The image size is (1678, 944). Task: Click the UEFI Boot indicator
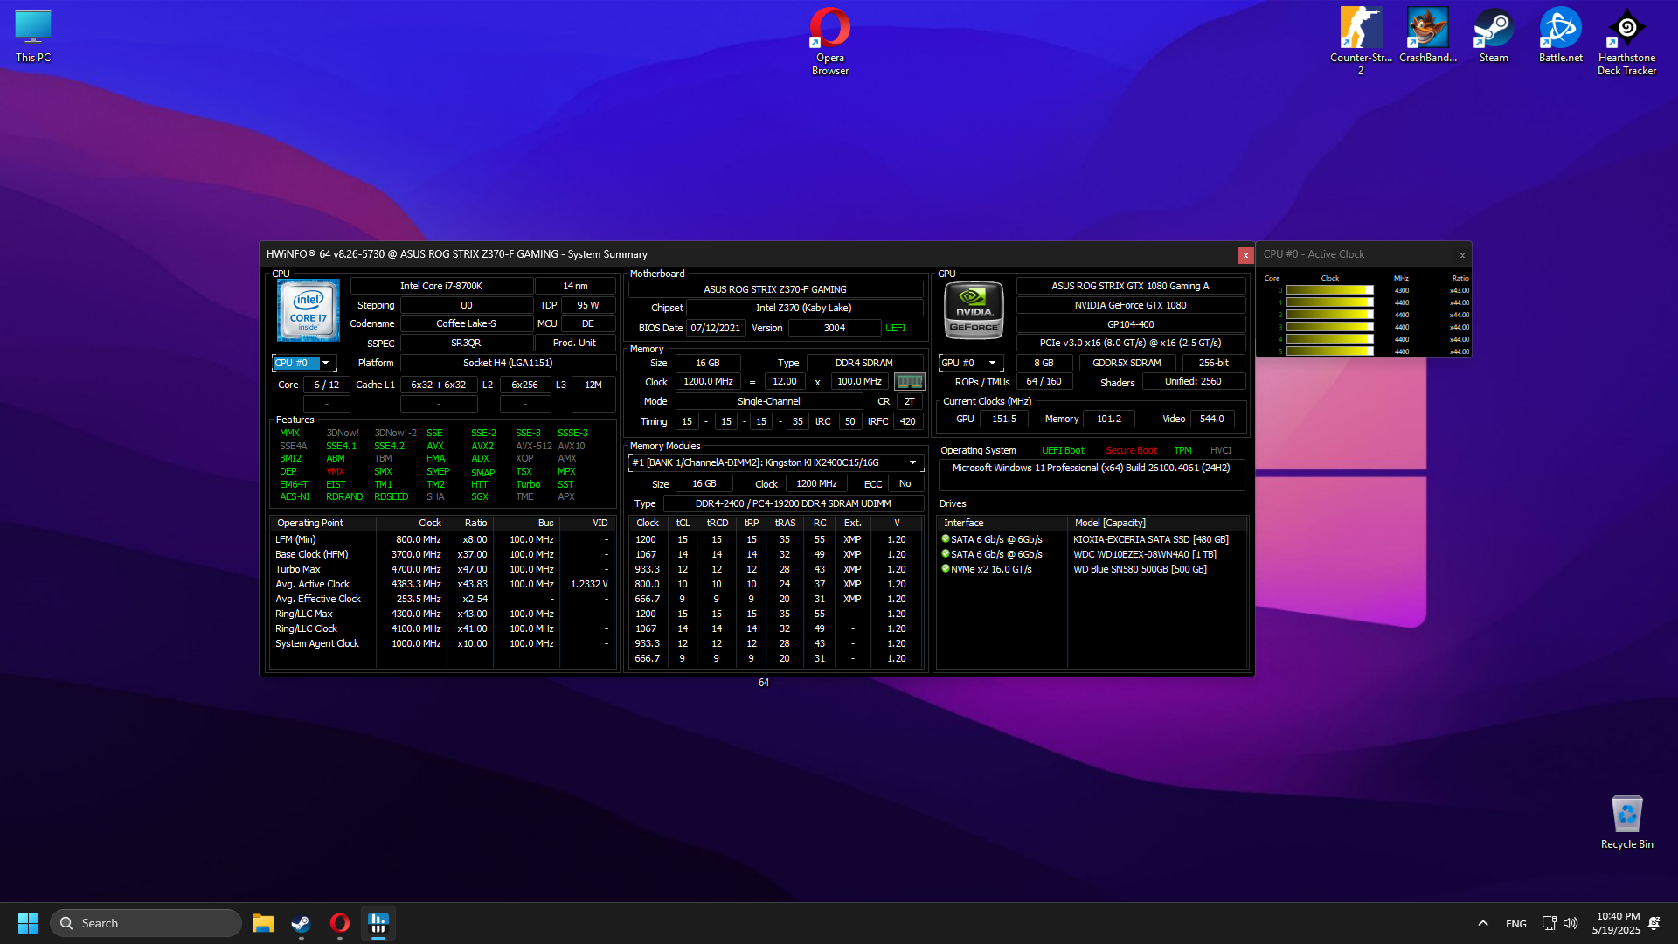1063,451
